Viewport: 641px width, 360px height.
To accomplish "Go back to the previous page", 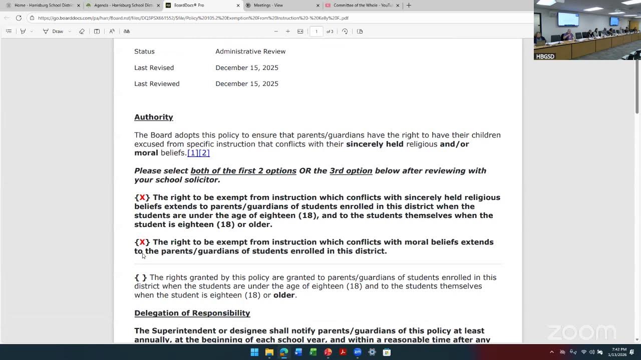I will (x=6, y=18).
